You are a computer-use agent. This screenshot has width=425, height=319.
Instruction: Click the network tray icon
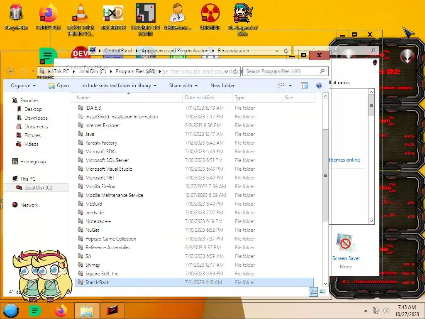376,311
